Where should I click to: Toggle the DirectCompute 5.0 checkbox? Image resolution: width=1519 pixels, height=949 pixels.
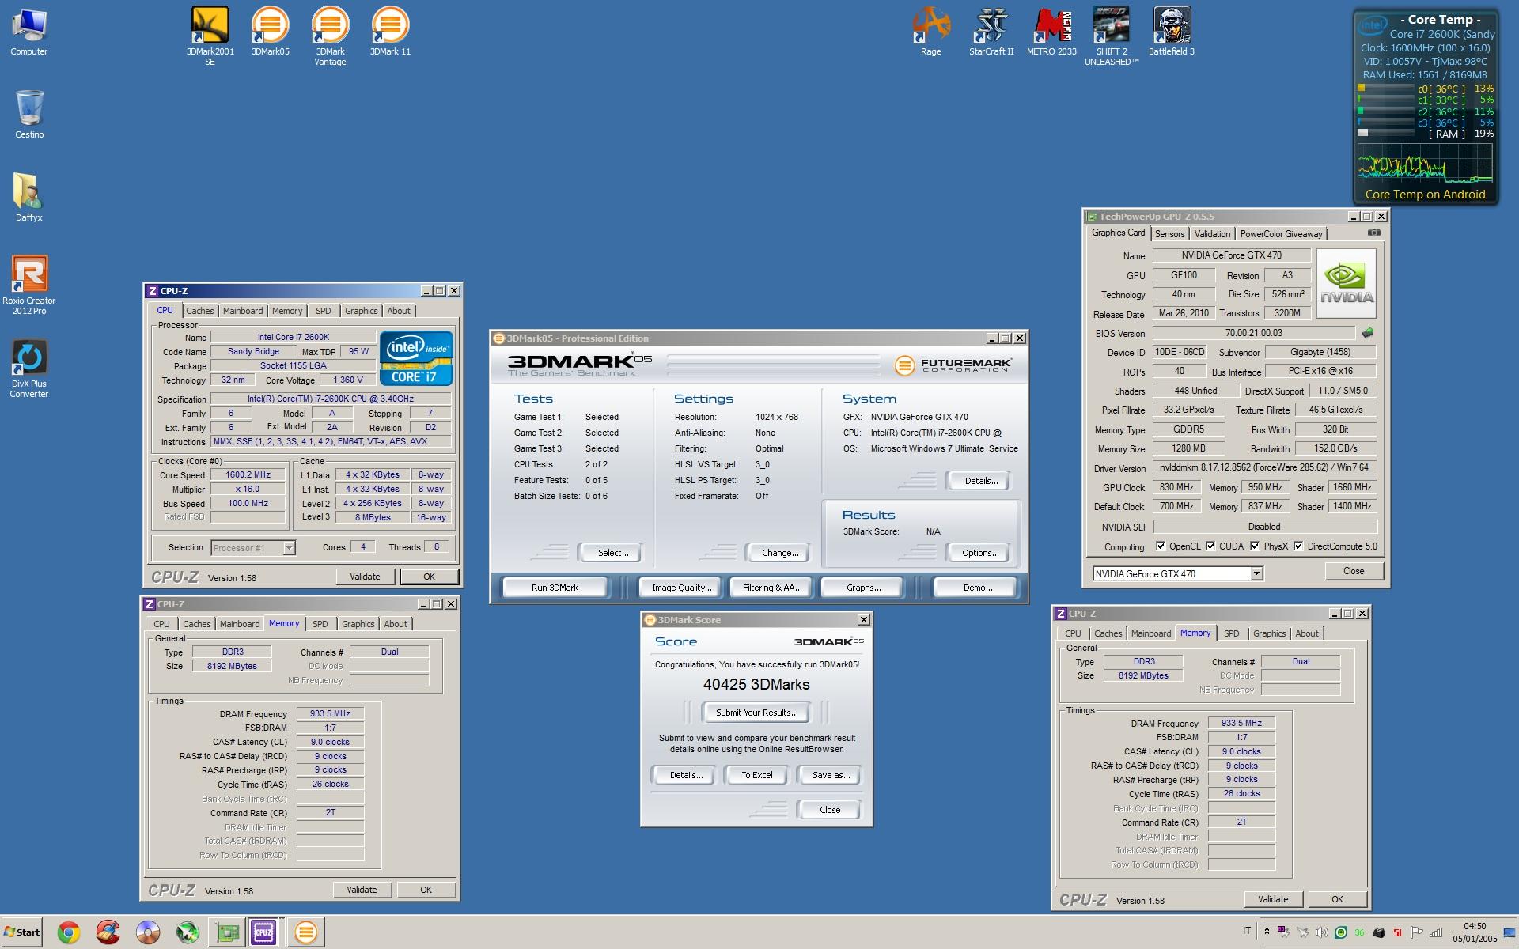click(x=1298, y=546)
